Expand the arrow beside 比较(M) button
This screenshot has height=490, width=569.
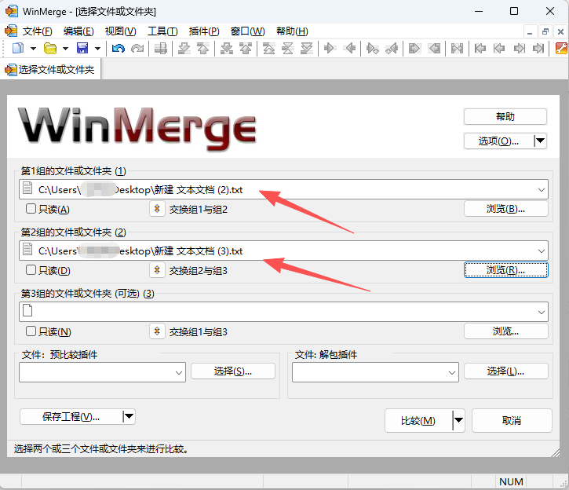point(458,421)
